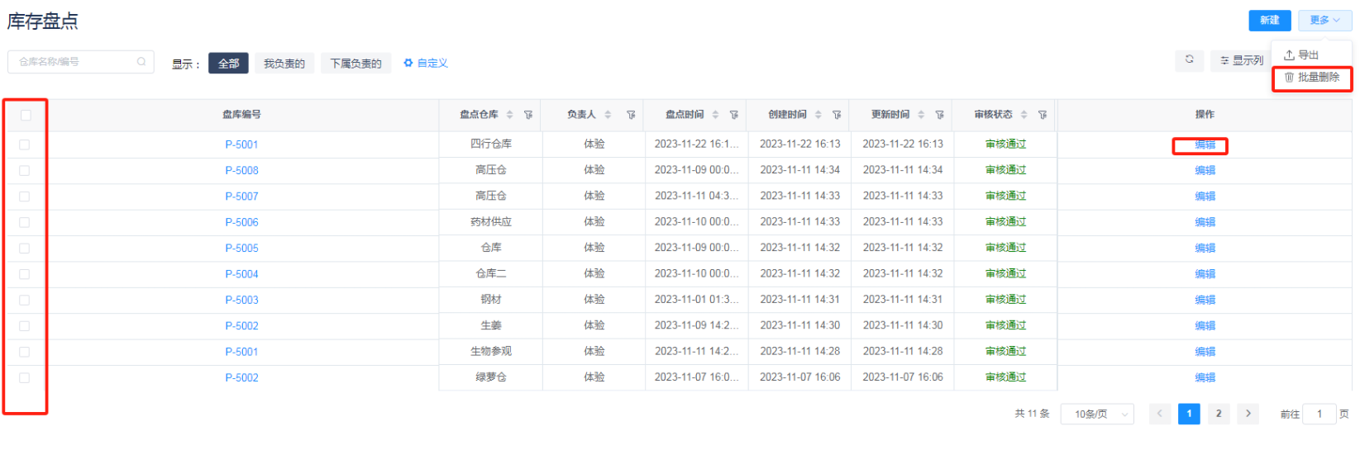Open record link P-5004

pyautogui.click(x=241, y=274)
